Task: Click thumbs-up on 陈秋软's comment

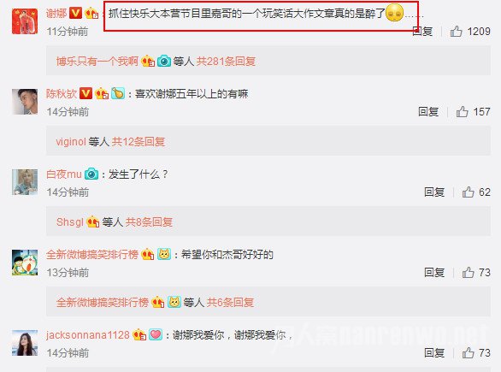Action: (x=462, y=111)
